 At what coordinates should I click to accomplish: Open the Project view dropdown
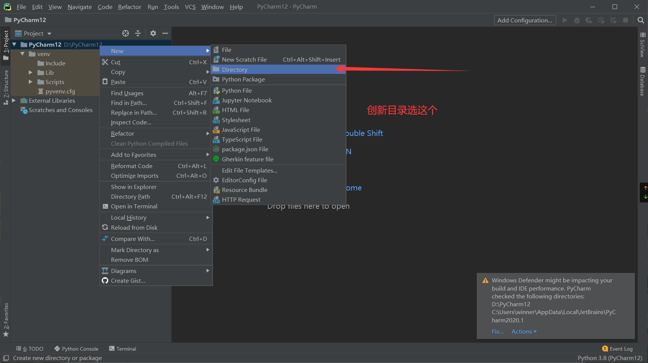pyautogui.click(x=33, y=33)
